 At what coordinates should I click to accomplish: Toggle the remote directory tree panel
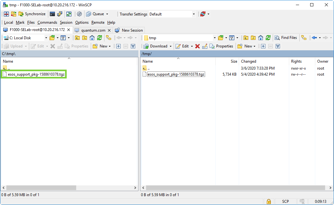[x=304, y=38]
